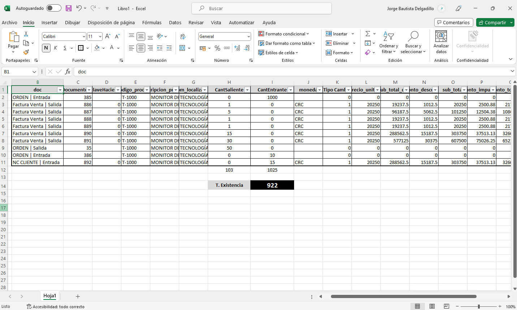Open the General number format dropdown
The width and height of the screenshot is (517, 310).
coord(249,36)
